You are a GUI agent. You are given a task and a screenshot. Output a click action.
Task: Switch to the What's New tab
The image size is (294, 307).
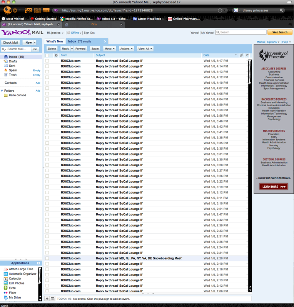point(55,41)
